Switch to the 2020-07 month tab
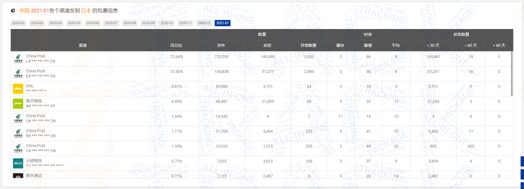 tap(111, 23)
